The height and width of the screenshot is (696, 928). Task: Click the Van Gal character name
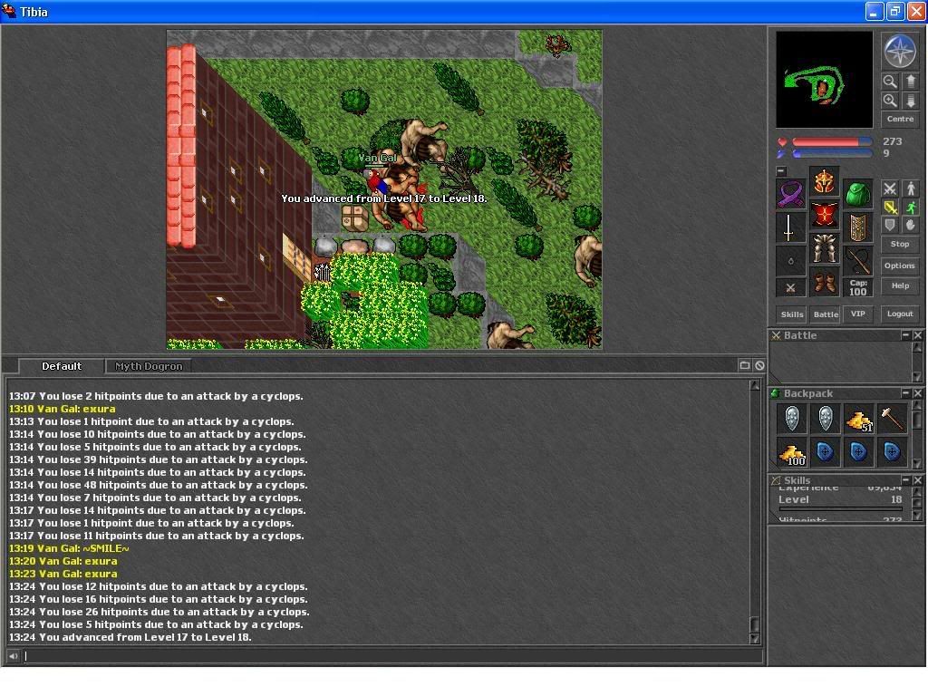pyautogui.click(x=378, y=158)
